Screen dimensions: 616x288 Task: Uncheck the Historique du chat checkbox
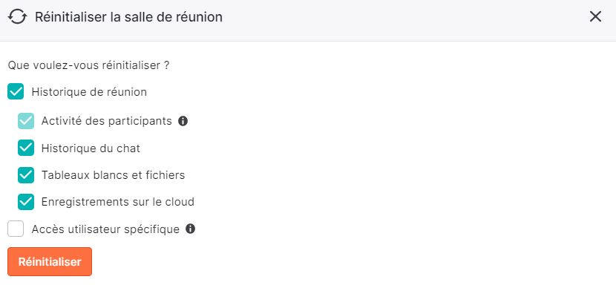pos(26,148)
